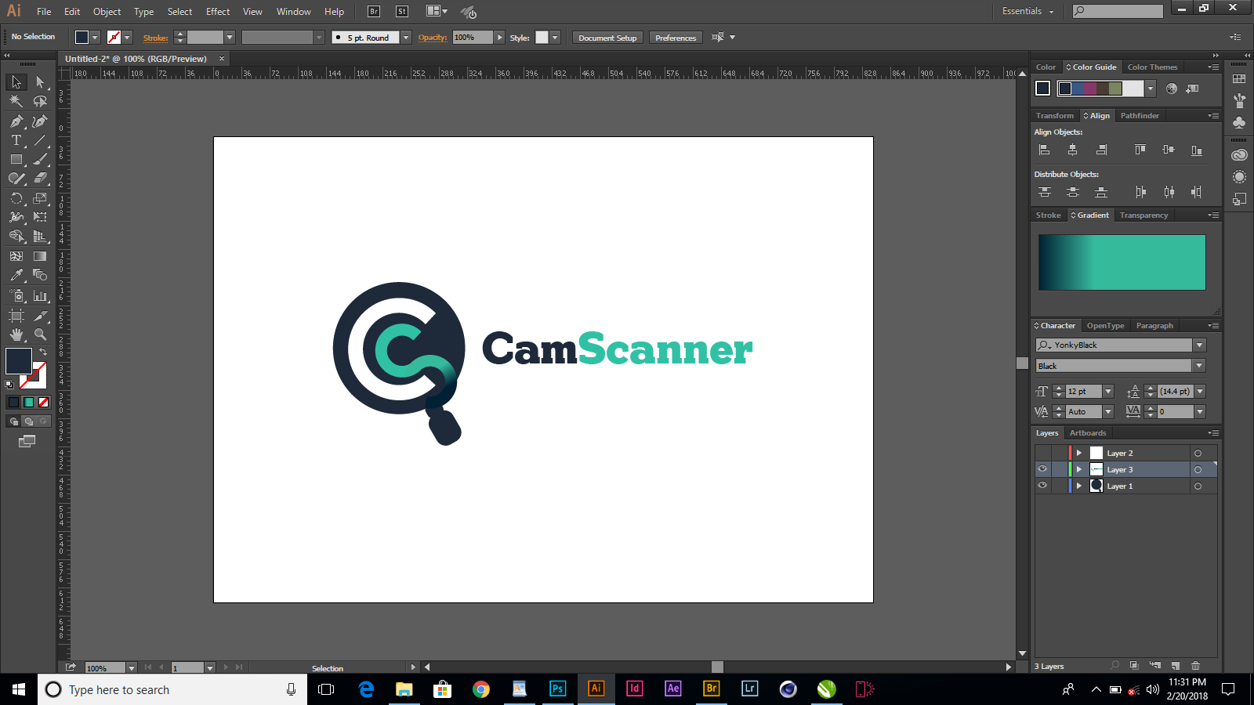
Task: Select the Artboard tool
Action: 16,315
